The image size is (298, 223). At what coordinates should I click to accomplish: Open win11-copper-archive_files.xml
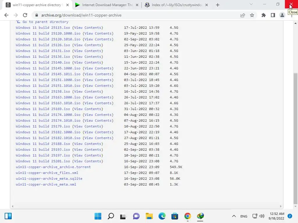pos(47,173)
